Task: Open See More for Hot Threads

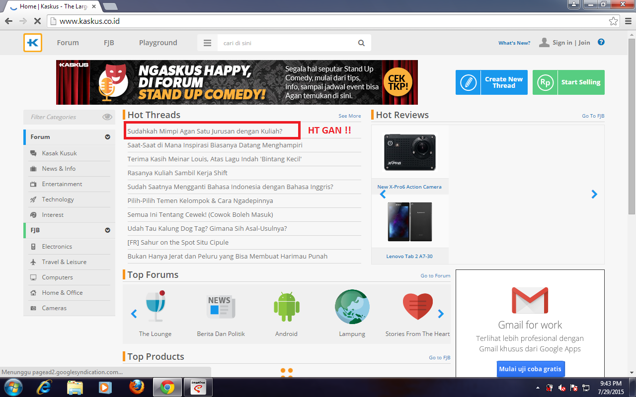Action: click(350, 116)
